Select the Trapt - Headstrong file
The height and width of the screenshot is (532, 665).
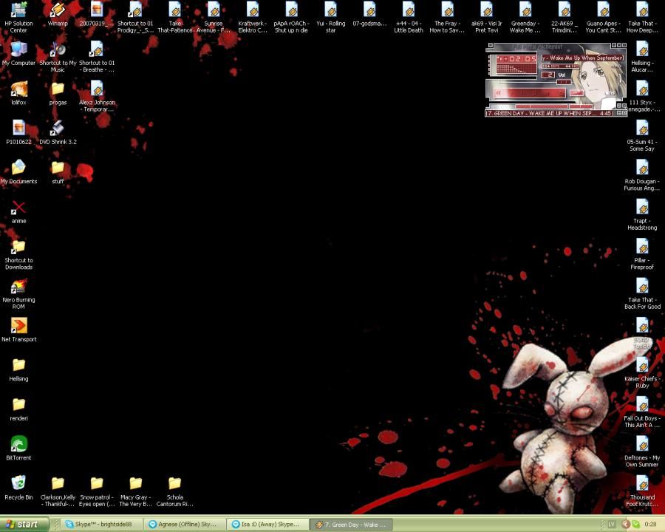642,215
